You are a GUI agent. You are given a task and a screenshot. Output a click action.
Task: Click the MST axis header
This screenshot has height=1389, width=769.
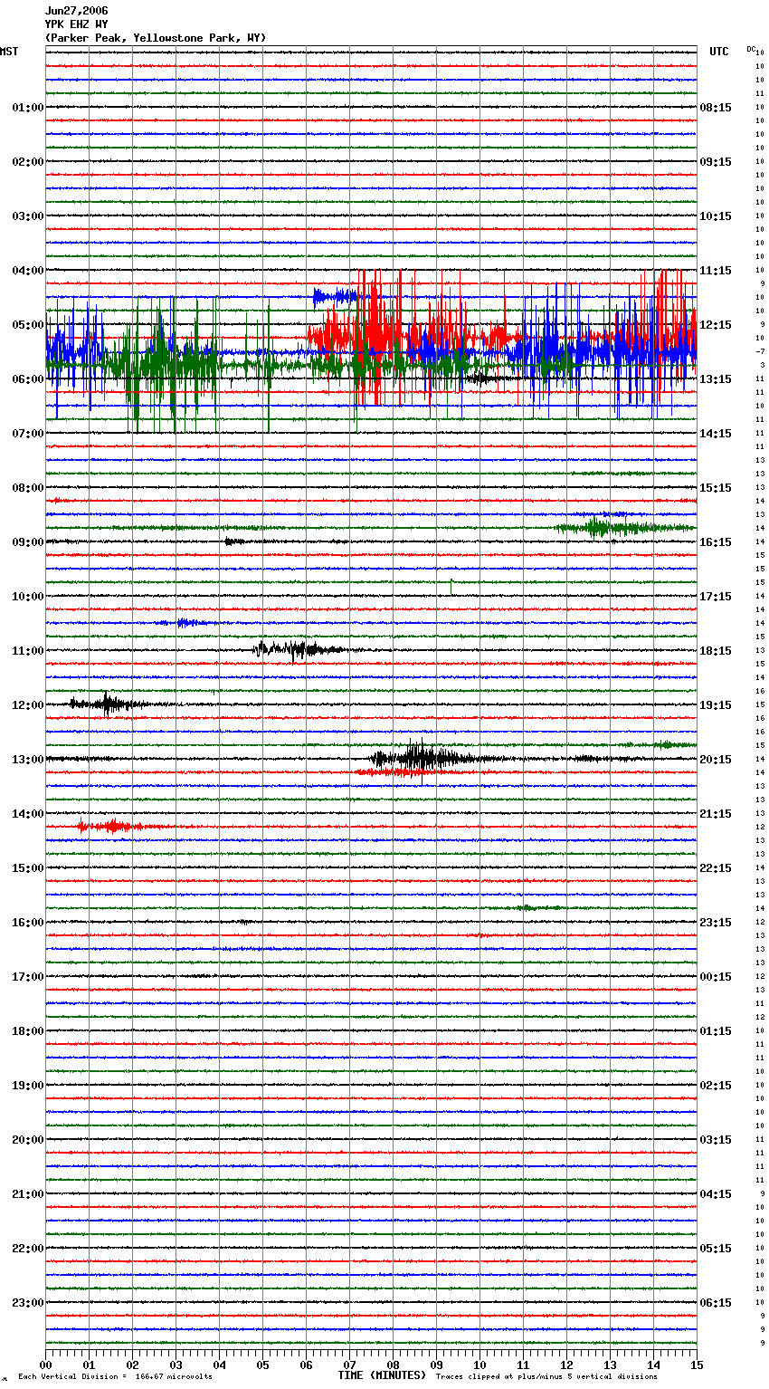[9, 52]
